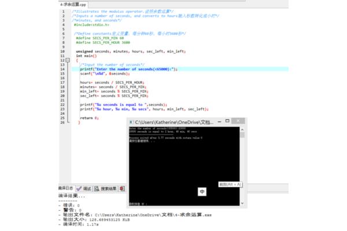Screen dimensions: 347x231
Task: Minimize the console window
Action: [219, 122]
